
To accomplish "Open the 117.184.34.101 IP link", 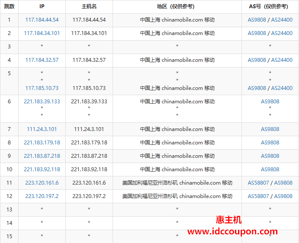I will point(42,33).
